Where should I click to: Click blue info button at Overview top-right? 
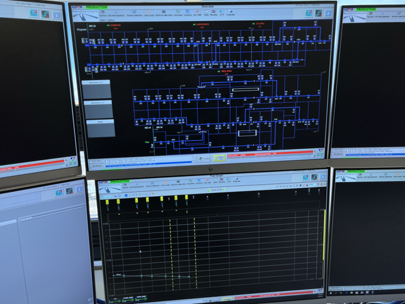coord(328,13)
